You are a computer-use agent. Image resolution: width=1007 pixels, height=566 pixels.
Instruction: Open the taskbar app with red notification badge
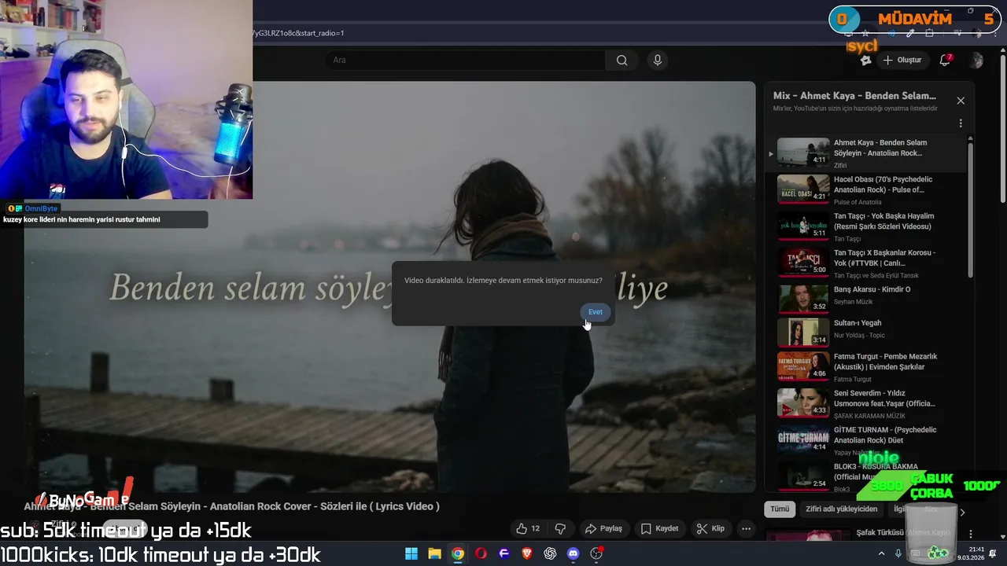[x=596, y=553]
